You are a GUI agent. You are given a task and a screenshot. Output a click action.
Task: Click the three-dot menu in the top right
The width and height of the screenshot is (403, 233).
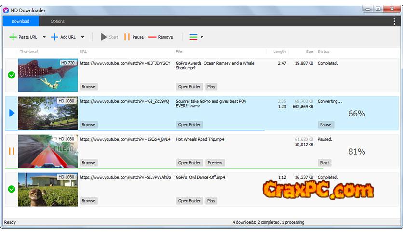[x=395, y=21]
